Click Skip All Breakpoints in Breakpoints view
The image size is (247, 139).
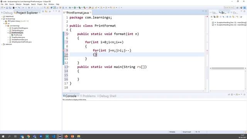223,17
